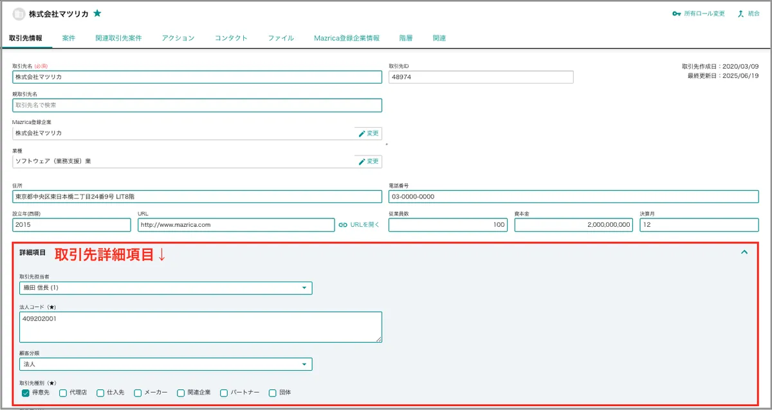The image size is (772, 410).
Task: Check the 代理店 checkbox
Action: pyautogui.click(x=63, y=393)
